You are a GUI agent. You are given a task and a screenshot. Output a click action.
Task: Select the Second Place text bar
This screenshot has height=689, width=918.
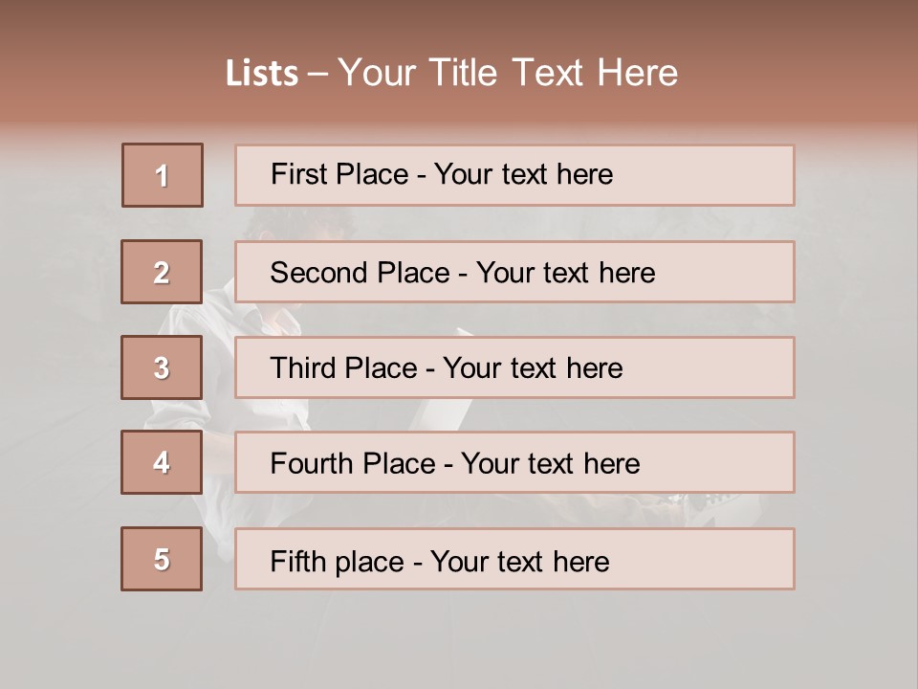[x=514, y=272]
